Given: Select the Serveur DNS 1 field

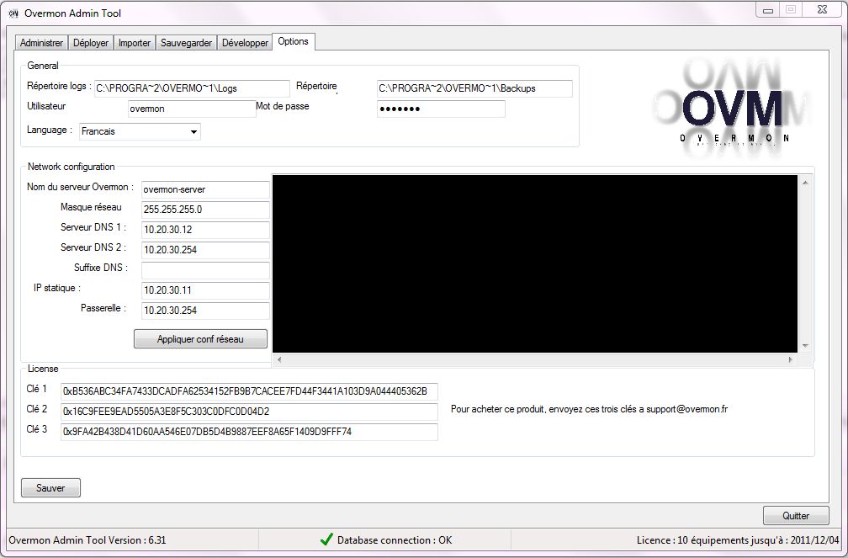Looking at the screenshot, I should (205, 230).
